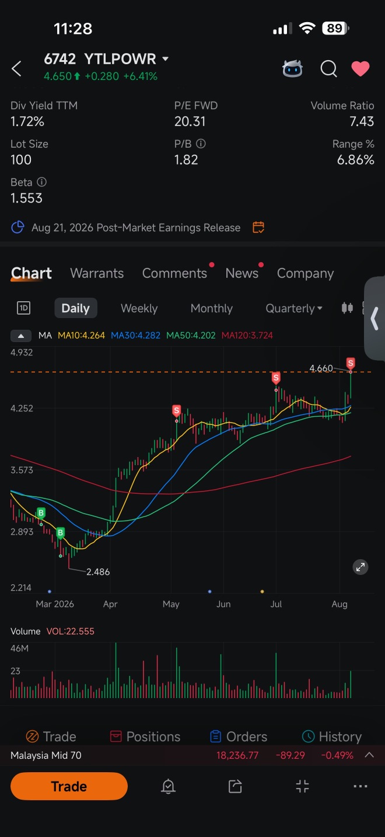Open the collapse arrows icon in bottom bar
The height and width of the screenshot is (837, 385).
pos(302,787)
